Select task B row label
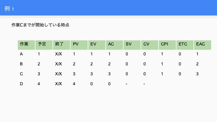This screenshot has height=122, width=217. [21, 64]
